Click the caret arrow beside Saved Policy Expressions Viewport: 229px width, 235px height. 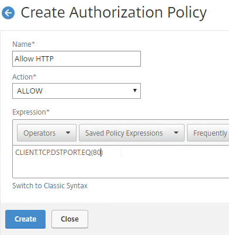[176, 133]
